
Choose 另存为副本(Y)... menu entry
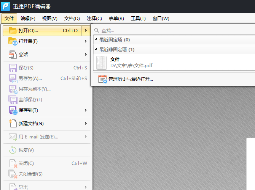click(x=47, y=89)
